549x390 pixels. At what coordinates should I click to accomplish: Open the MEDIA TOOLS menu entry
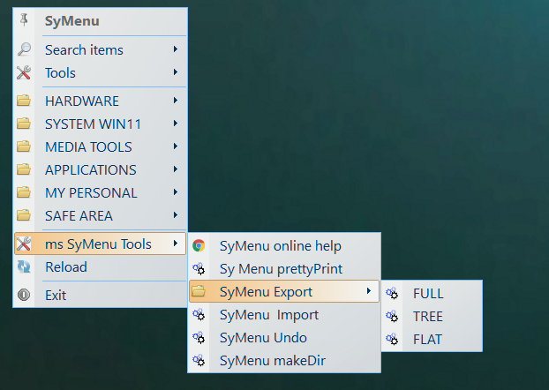[x=100, y=146]
